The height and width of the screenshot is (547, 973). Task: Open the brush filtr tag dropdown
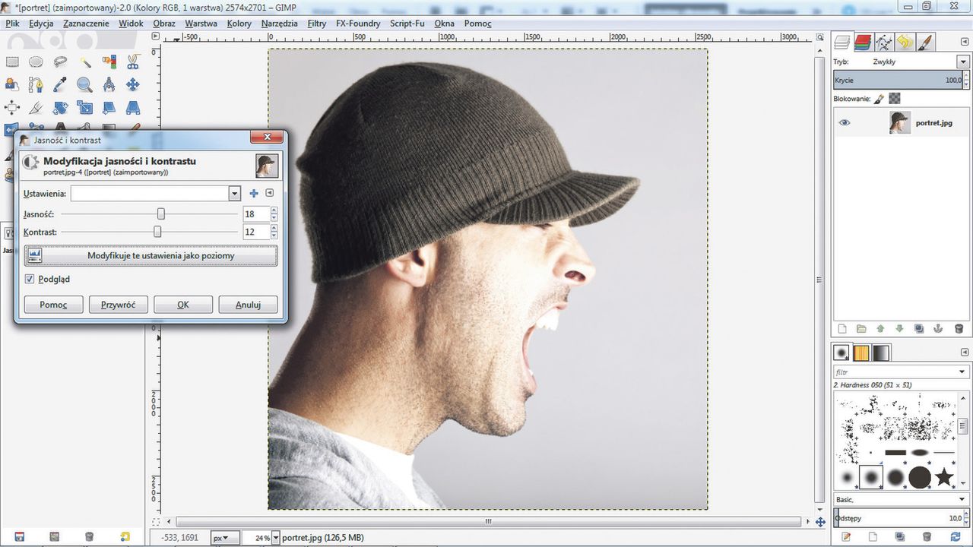pos(963,372)
